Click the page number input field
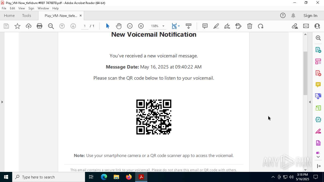 pyautogui.click(x=85, y=26)
